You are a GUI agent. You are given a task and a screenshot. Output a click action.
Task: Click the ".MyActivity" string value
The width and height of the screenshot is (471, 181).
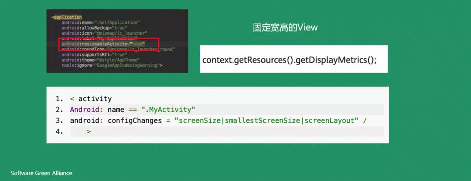168,110
